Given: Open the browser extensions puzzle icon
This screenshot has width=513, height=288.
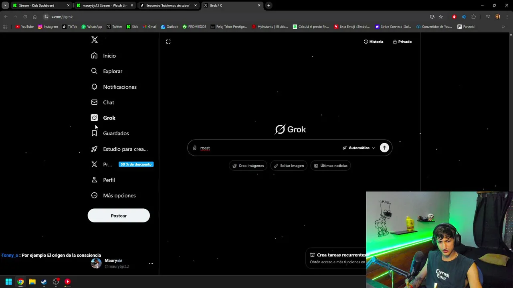Looking at the screenshot, I should 474,17.
